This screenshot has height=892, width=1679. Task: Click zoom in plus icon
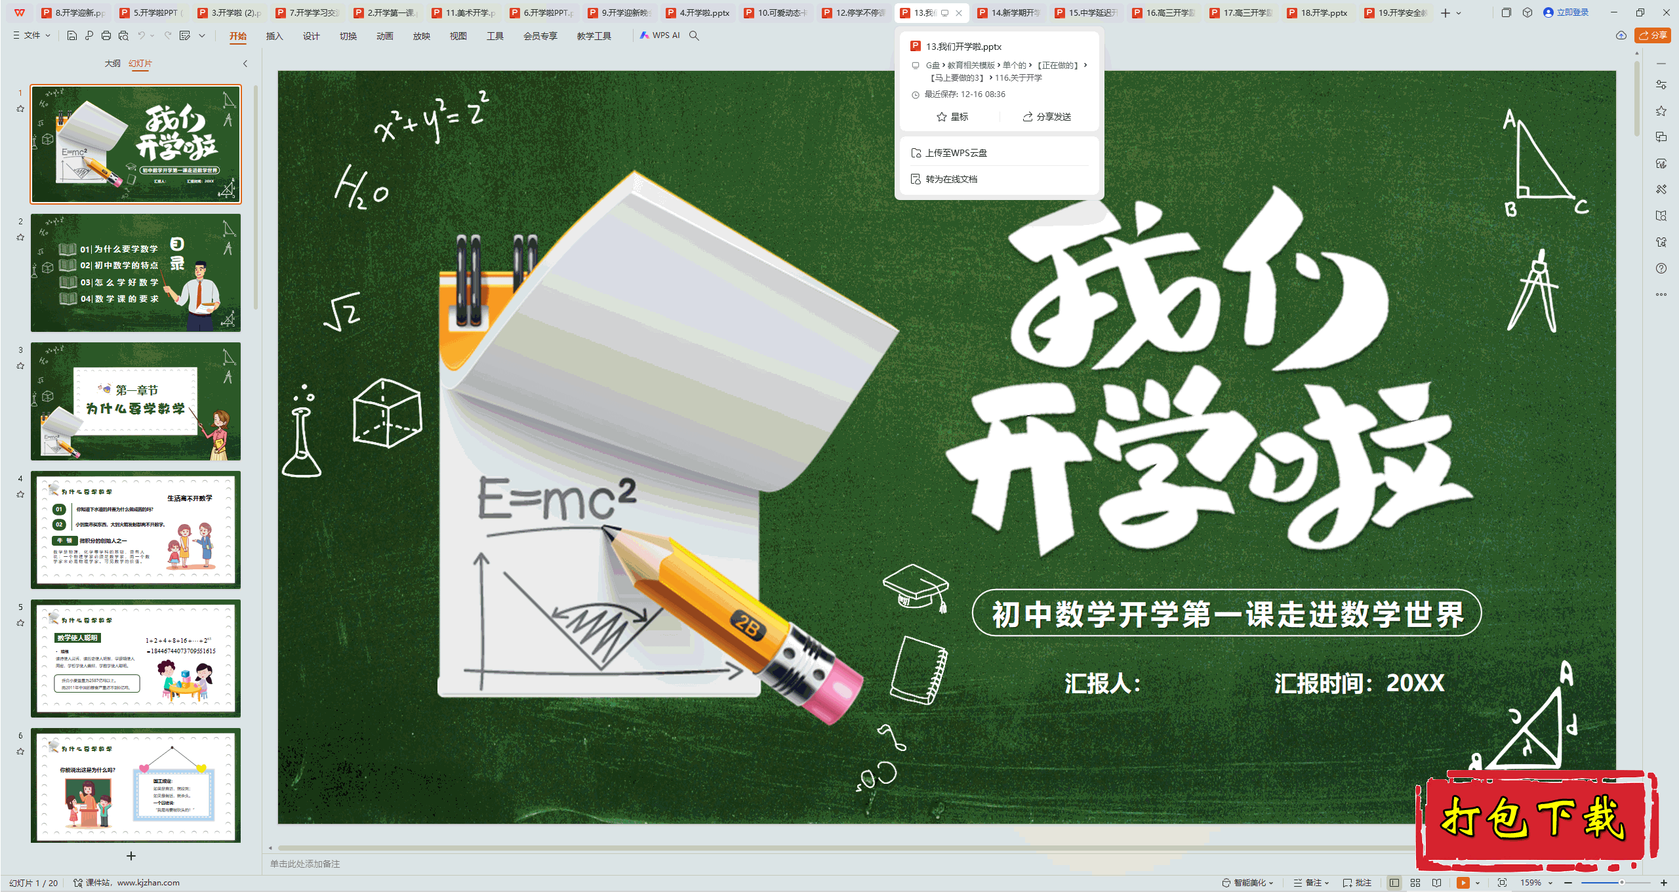[x=1664, y=883]
